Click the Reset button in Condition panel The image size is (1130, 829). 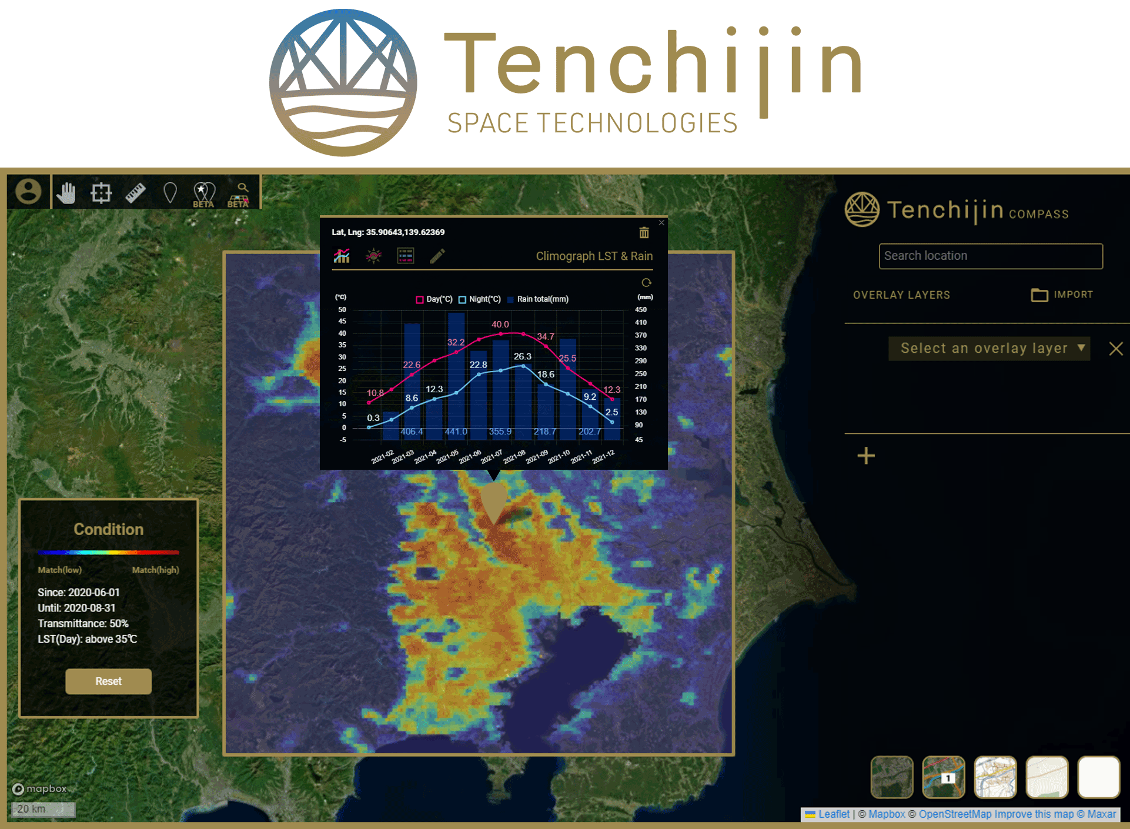click(x=108, y=681)
